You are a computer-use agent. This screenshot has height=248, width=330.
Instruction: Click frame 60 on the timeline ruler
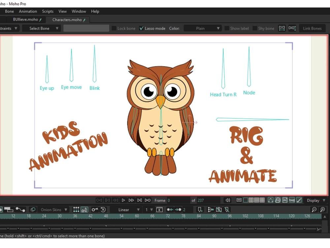(137, 216)
